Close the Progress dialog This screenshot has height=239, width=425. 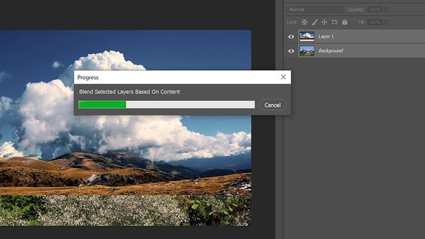click(x=284, y=77)
